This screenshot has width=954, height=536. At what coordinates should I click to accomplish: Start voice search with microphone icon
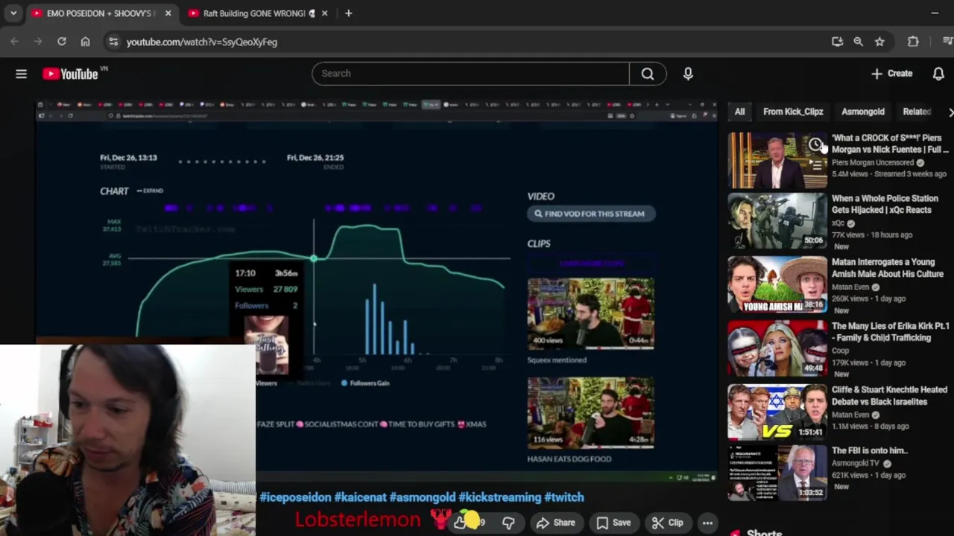pos(688,74)
